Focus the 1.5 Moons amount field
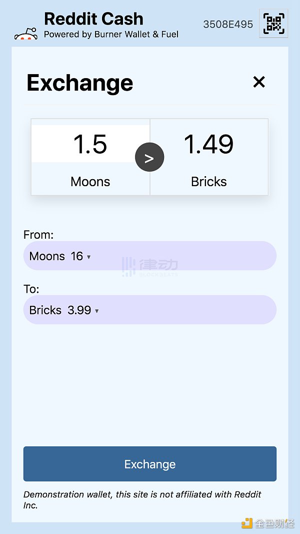Image resolution: width=300 pixels, height=534 pixels. (90, 144)
